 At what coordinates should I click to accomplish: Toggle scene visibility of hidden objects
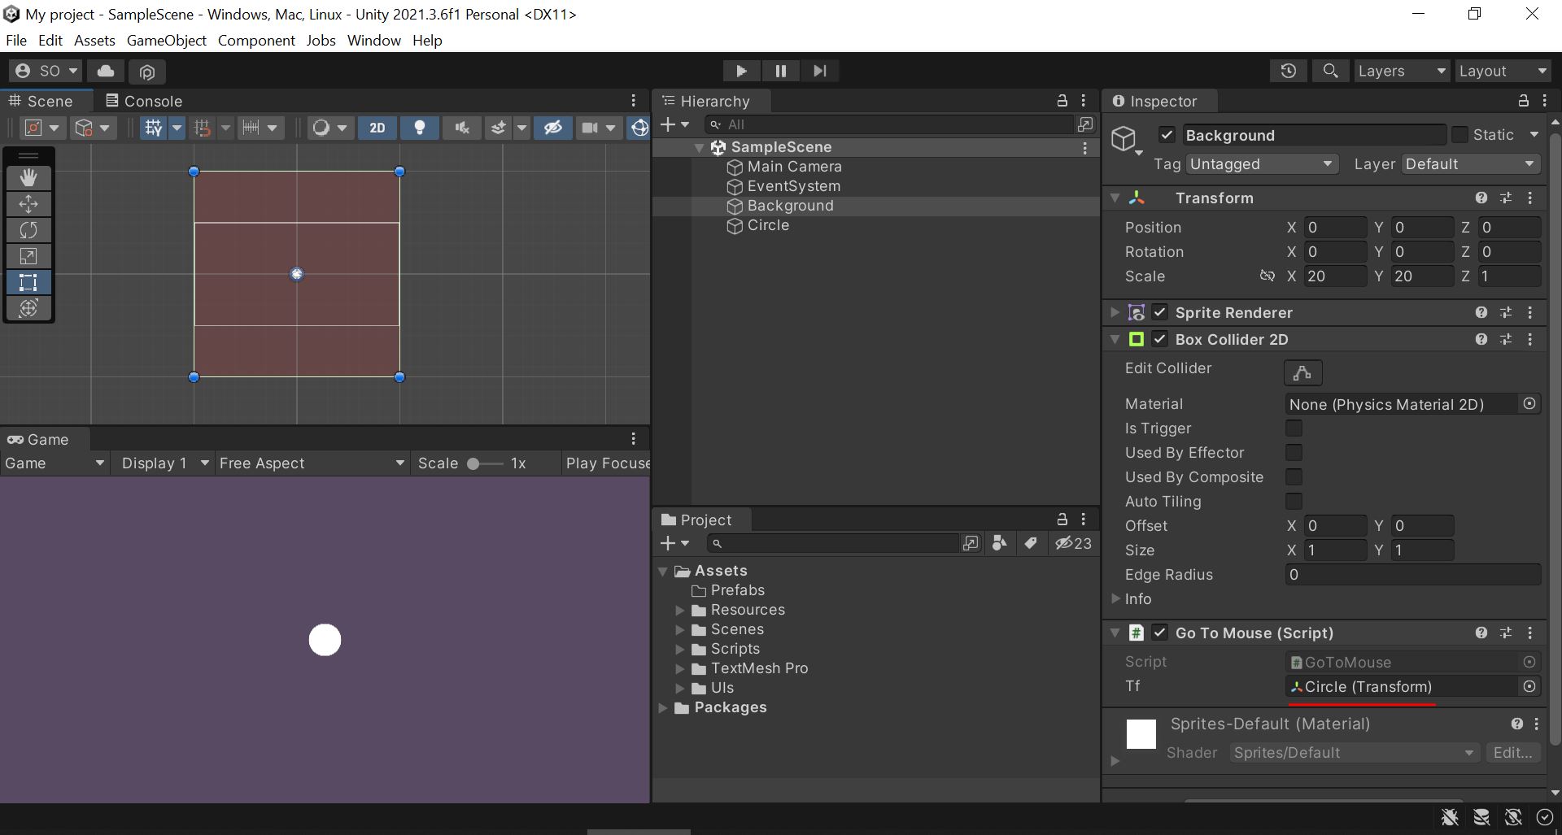pos(553,128)
